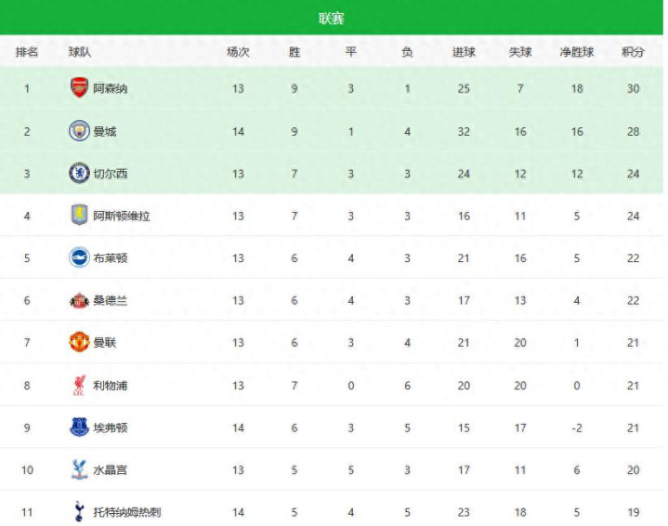
Task: Click the Liverpool club crest icon
Action: coord(79,386)
